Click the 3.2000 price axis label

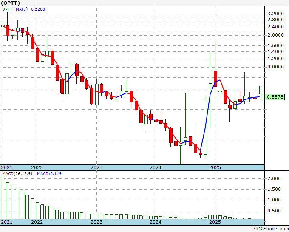[276, 14]
